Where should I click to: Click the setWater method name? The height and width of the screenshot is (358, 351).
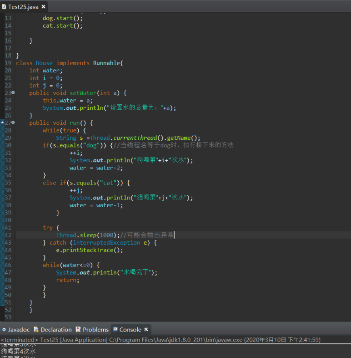[x=83, y=93]
